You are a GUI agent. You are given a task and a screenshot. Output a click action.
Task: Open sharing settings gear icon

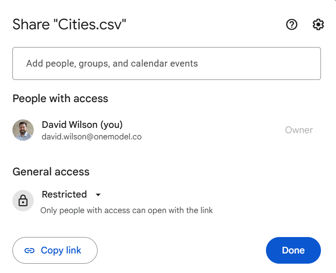(x=318, y=25)
